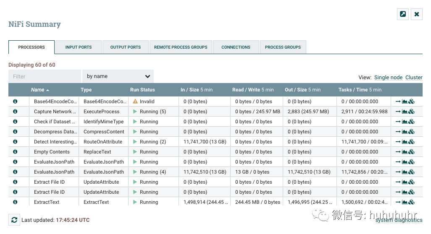
Task: Sort by Out / Size column header
Action: (302, 90)
